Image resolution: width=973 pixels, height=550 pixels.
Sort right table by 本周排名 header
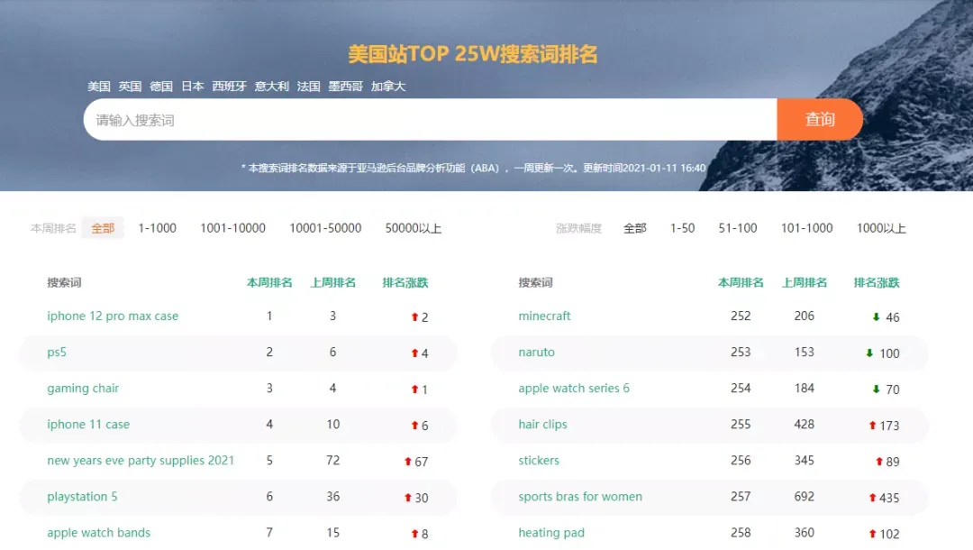pos(741,282)
